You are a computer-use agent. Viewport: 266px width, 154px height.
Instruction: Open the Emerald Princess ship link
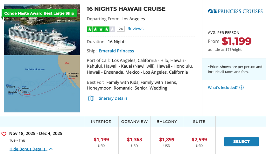click(x=116, y=51)
